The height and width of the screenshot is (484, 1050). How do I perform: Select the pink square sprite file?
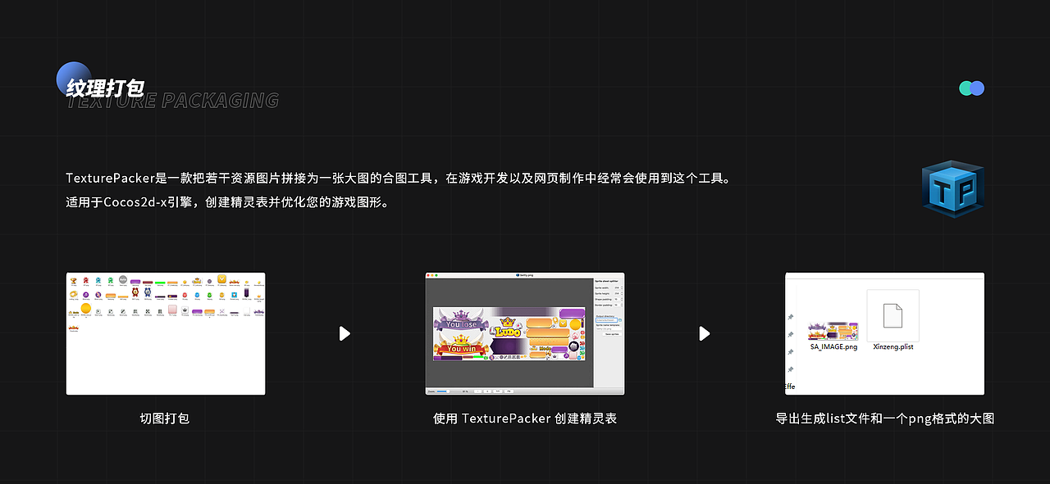[172, 310]
